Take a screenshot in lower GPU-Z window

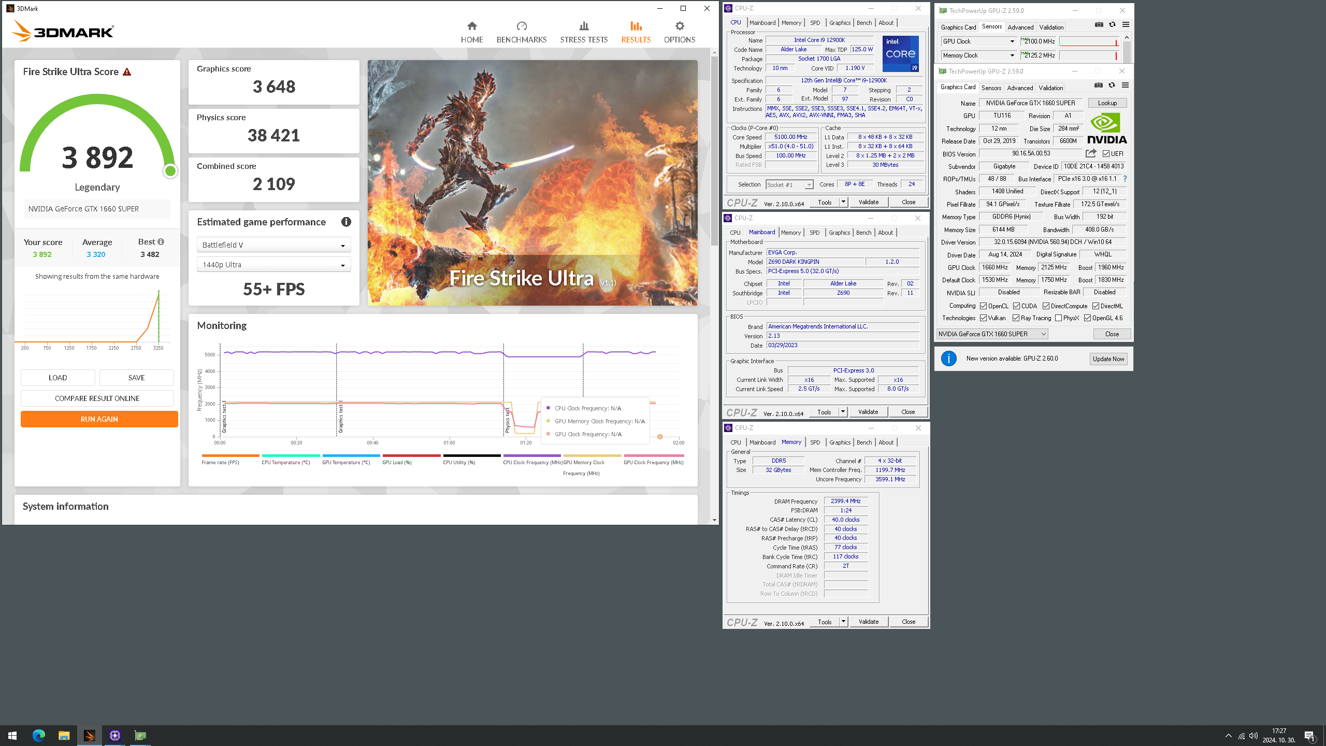tap(1098, 85)
